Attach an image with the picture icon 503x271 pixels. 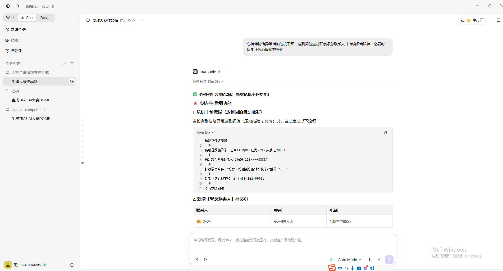point(206,260)
